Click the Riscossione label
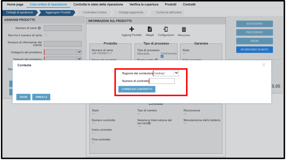 click(x=192, y=110)
